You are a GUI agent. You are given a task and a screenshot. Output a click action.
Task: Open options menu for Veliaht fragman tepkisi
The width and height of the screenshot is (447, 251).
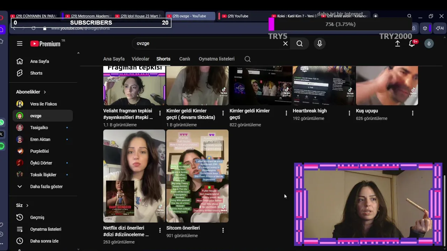click(x=160, y=113)
